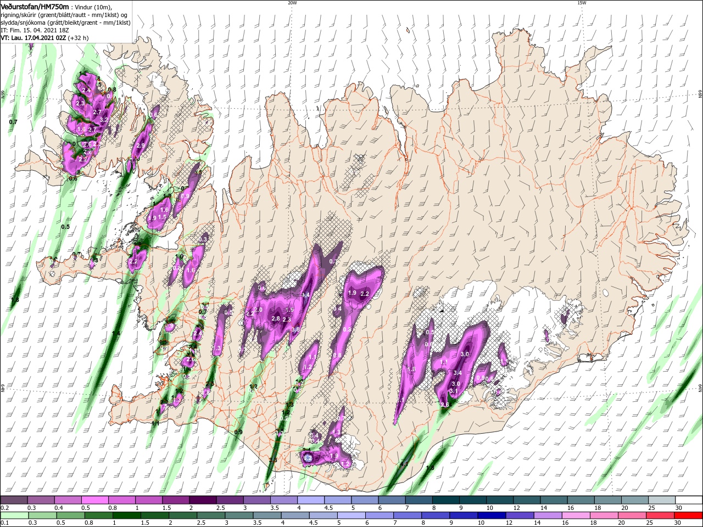The height and width of the screenshot is (527, 703).
Task: Click the '30' label in the bottom legend row
Action: (x=677, y=523)
